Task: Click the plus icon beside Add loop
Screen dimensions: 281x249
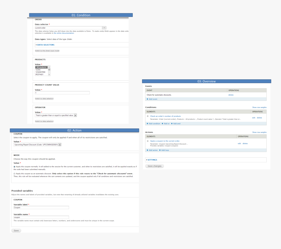Action: click(160, 150)
